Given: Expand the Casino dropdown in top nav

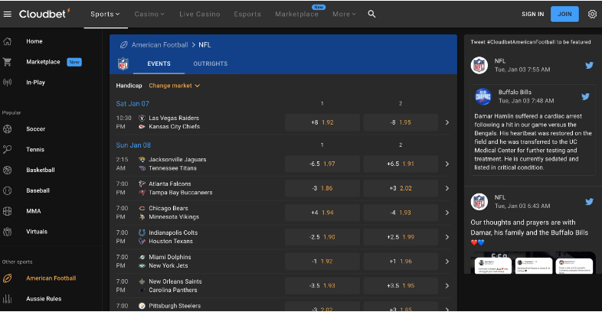Looking at the screenshot, I should [x=149, y=15].
